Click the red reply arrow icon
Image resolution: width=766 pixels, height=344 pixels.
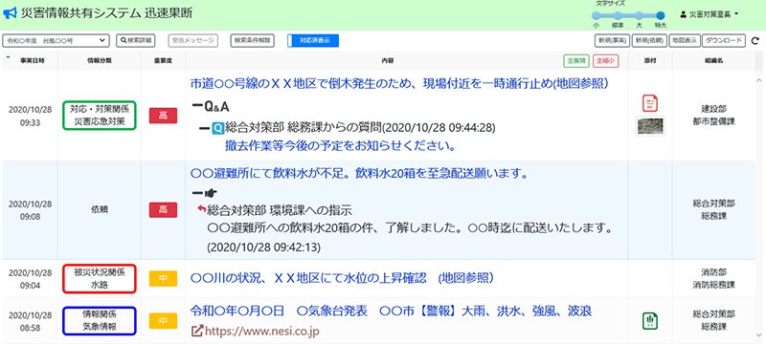click(x=201, y=208)
